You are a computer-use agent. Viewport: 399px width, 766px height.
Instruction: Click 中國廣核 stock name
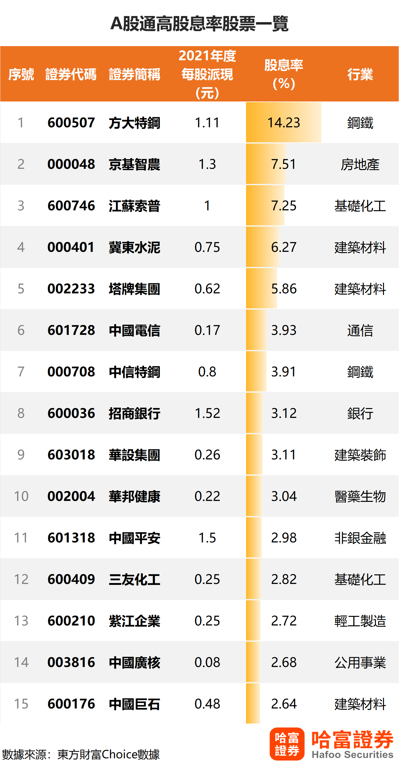click(134, 662)
